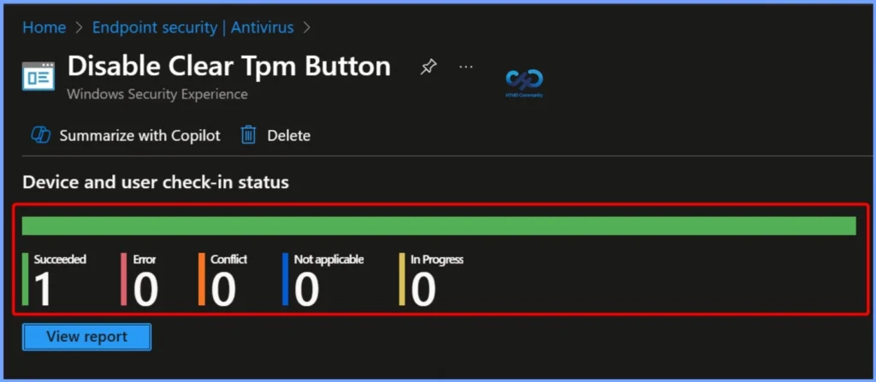Click the Windows Security Experience subtitle

tap(157, 94)
